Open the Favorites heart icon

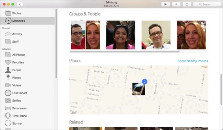point(8,62)
